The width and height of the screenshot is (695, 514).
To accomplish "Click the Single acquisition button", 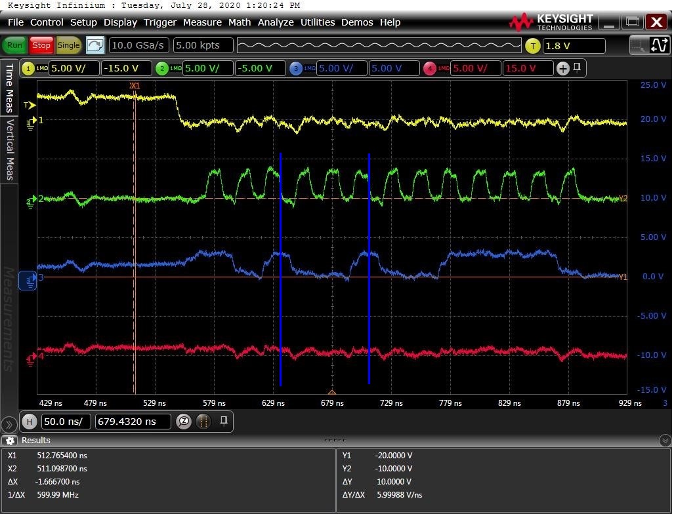I will click(x=68, y=45).
